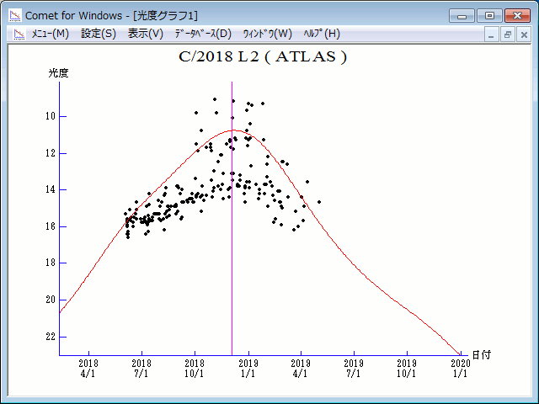Click the 2020 1/1 date tick label
Image resolution: width=539 pixels, height=404 pixels.
(460, 368)
